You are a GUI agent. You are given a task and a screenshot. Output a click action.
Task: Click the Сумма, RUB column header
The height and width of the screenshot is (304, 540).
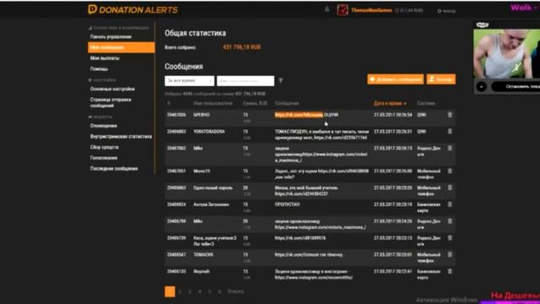click(255, 103)
